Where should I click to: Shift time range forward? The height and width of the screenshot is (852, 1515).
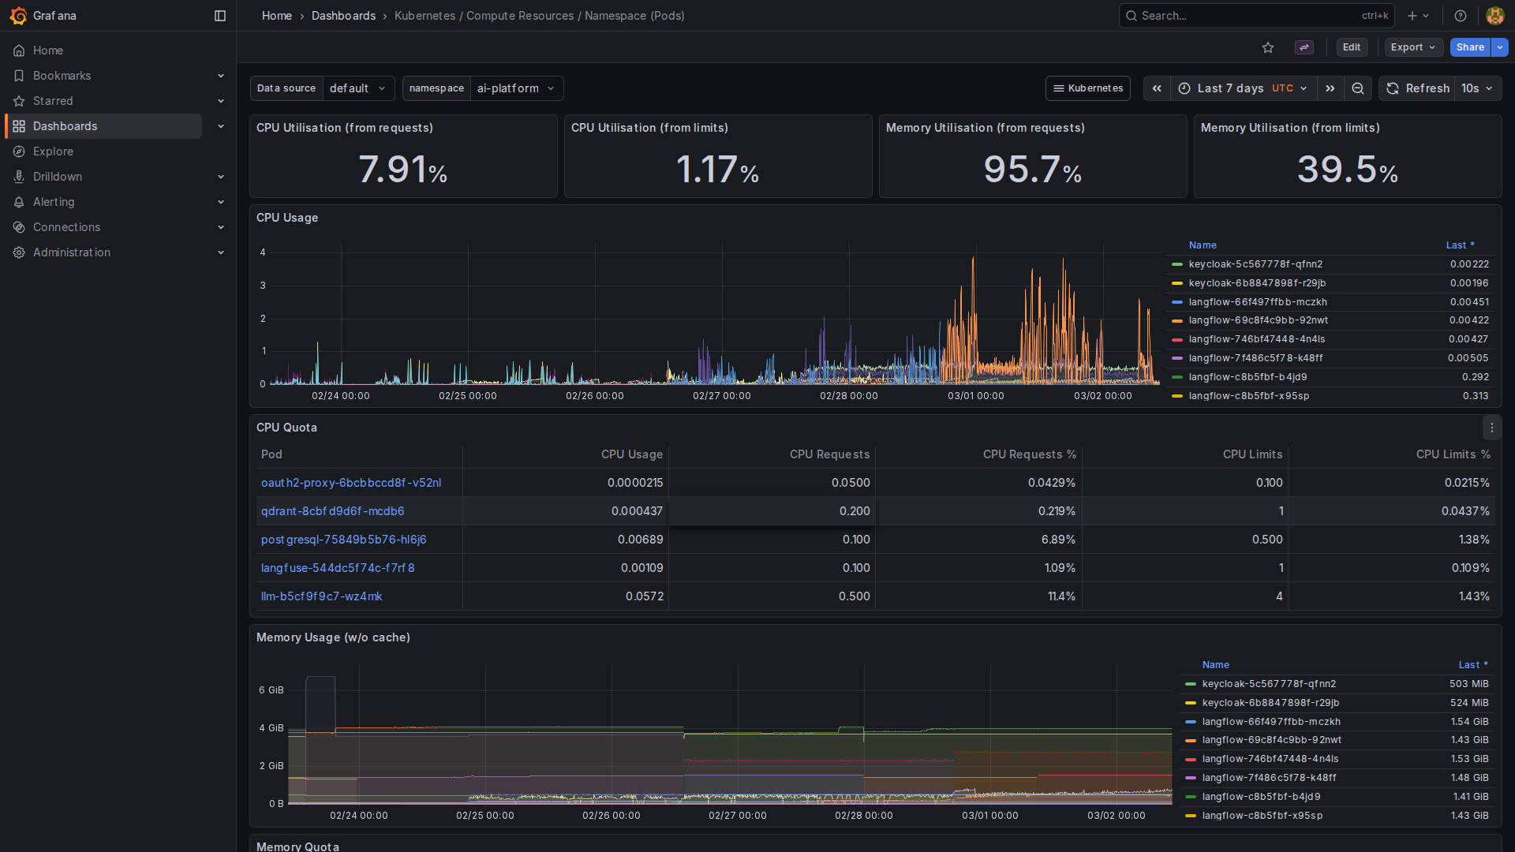[1330, 88]
